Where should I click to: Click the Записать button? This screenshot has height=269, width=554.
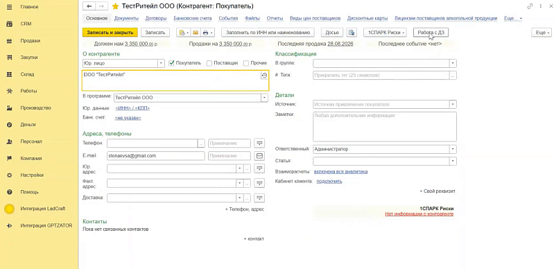pyautogui.click(x=155, y=33)
